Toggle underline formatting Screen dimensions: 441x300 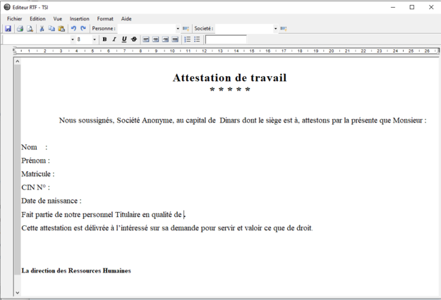click(x=124, y=39)
